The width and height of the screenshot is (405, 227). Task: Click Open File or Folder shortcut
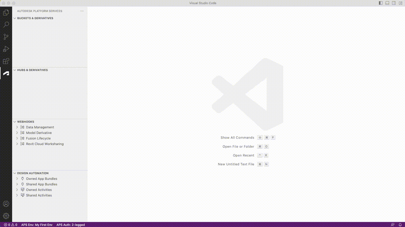pyautogui.click(x=246, y=147)
